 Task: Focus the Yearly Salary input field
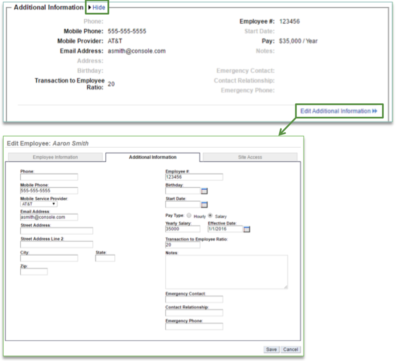(x=183, y=229)
